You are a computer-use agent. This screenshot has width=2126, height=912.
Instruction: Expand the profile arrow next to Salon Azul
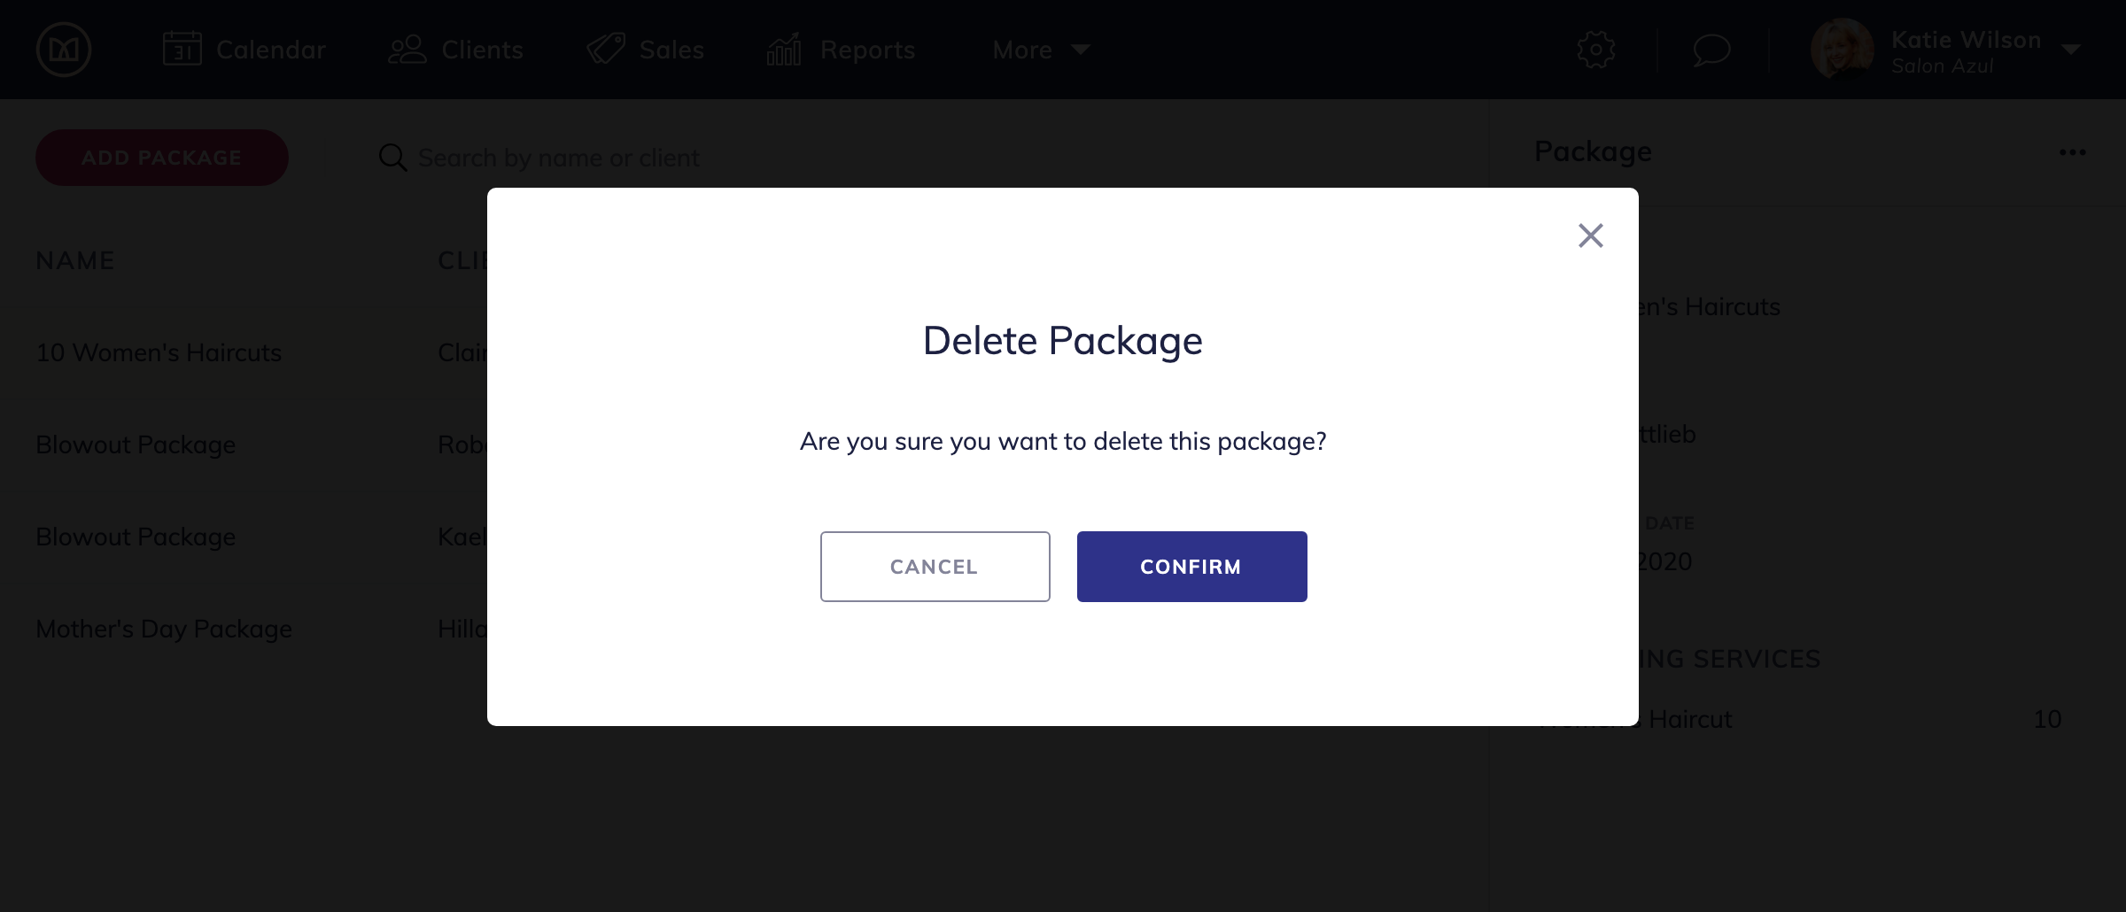[x=2070, y=50]
